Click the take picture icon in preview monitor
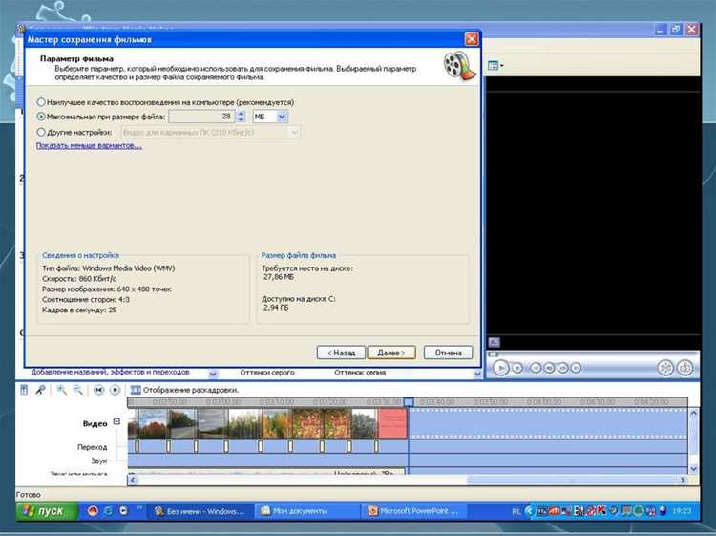716x536 pixels. [684, 368]
